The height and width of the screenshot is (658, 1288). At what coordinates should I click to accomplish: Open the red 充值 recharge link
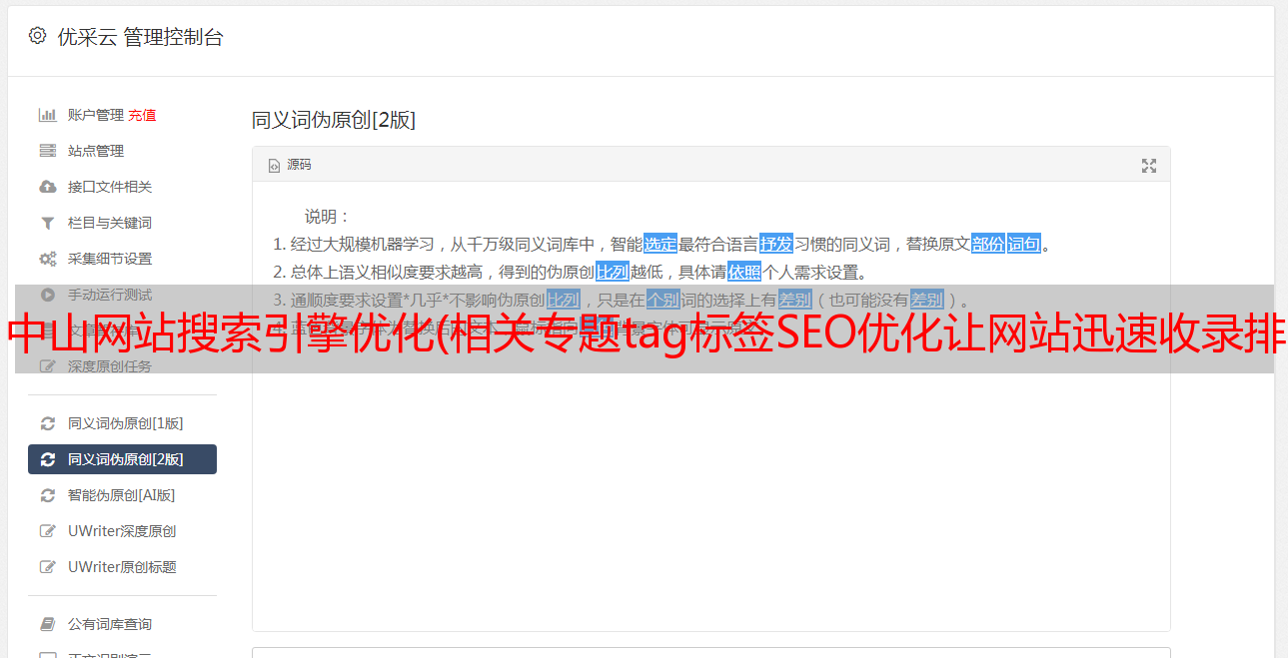142,115
